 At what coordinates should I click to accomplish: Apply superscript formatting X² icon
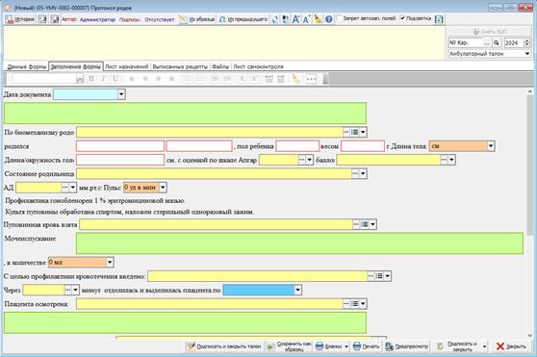coord(254,79)
